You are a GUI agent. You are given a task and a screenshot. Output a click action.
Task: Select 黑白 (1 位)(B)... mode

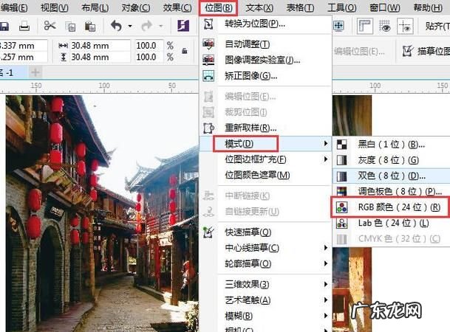(392, 145)
